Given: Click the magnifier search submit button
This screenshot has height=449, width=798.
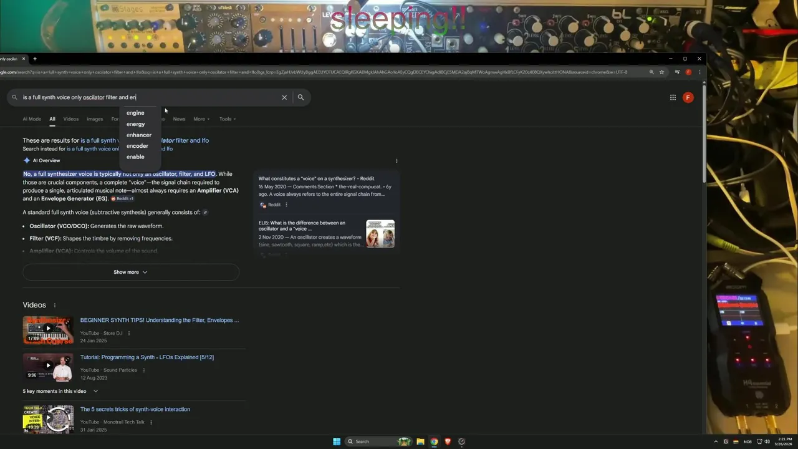Looking at the screenshot, I should pyautogui.click(x=300, y=97).
